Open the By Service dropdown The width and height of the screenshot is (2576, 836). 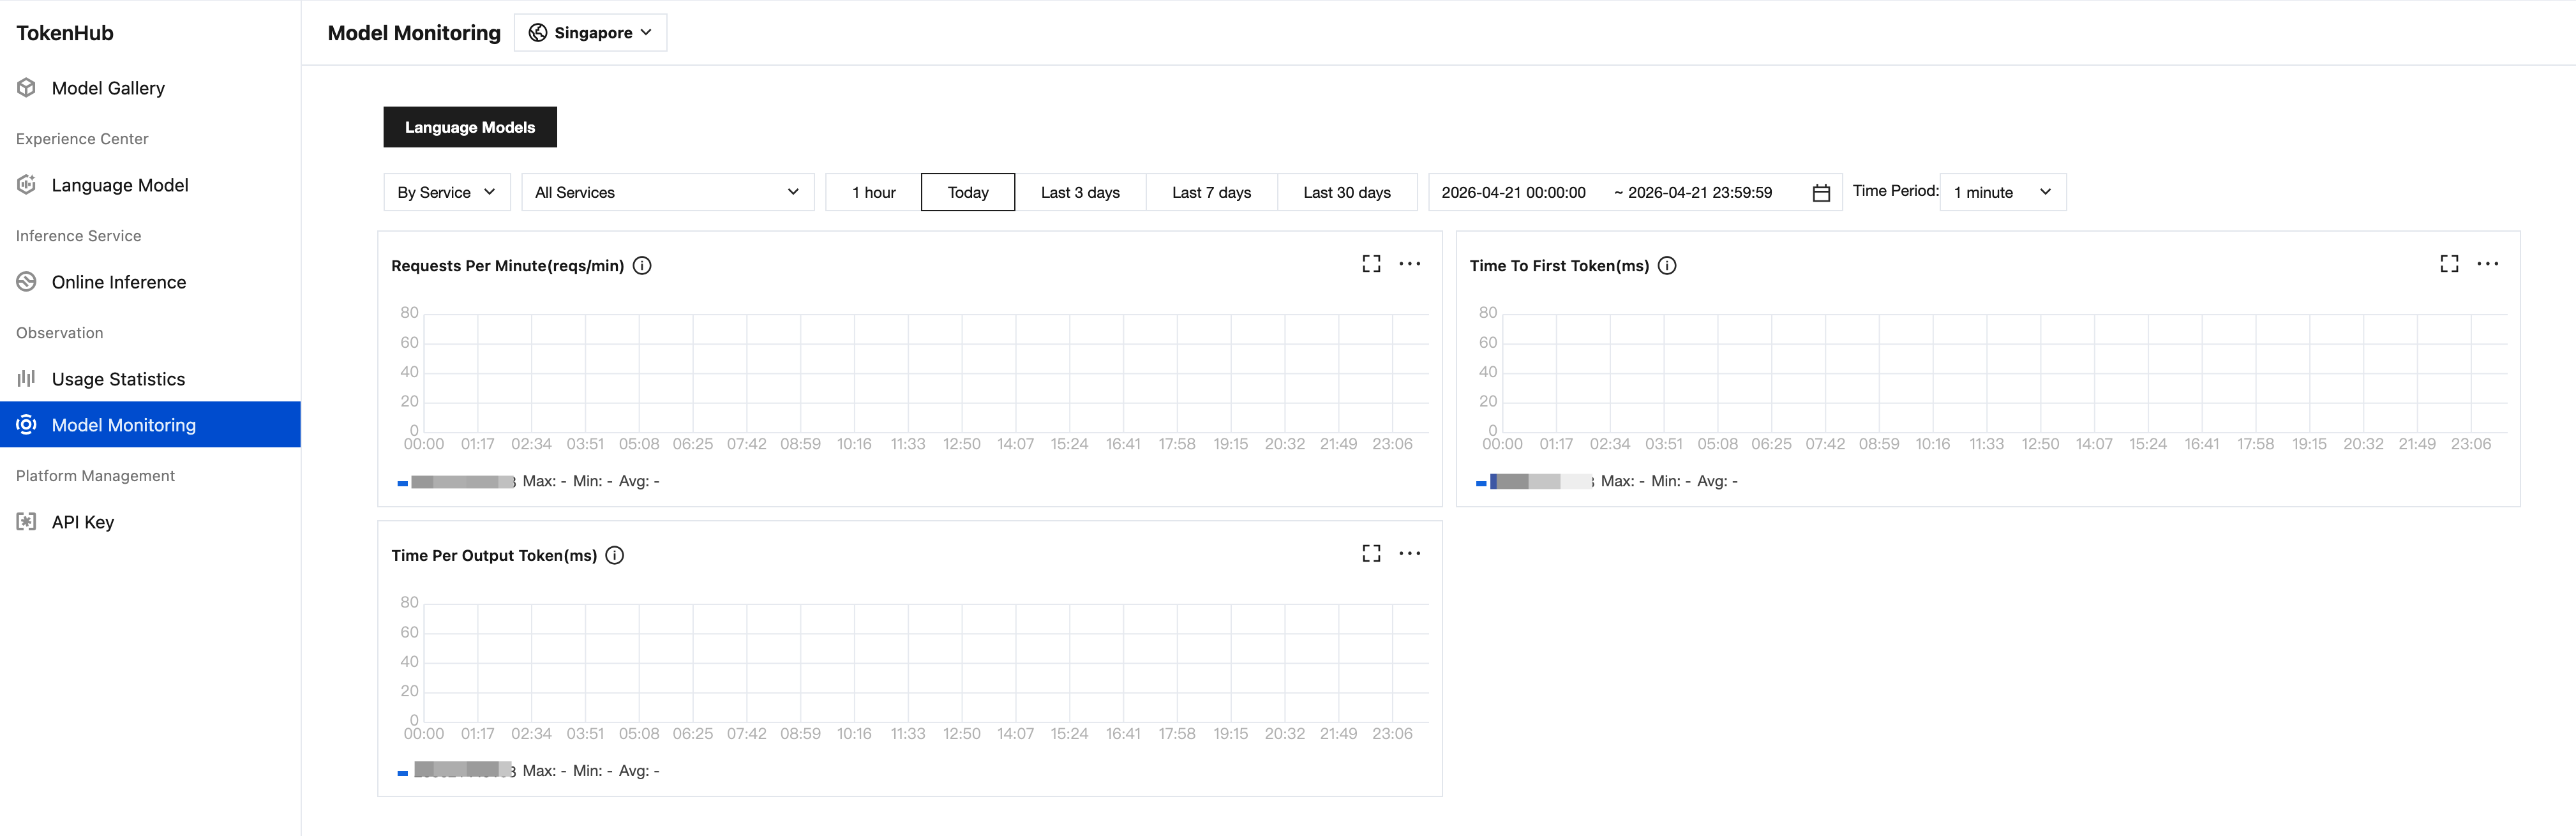446,192
